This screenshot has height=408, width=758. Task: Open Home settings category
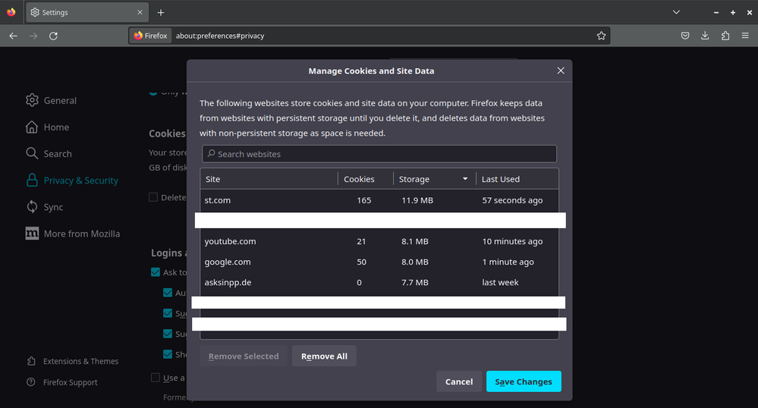pos(47,127)
